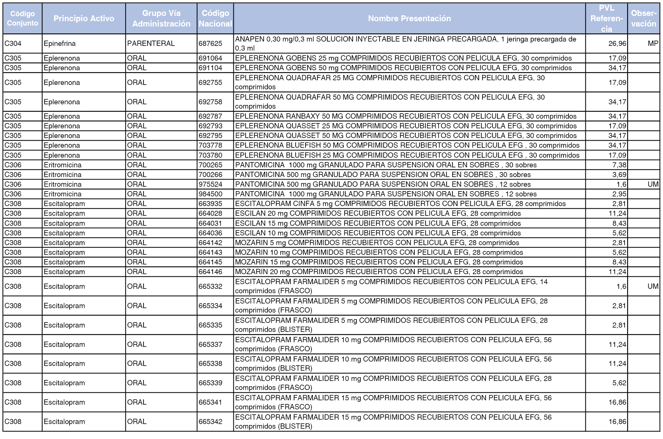This screenshot has width=663, height=439.
Task: Select national code 665334
Action: [x=215, y=306]
